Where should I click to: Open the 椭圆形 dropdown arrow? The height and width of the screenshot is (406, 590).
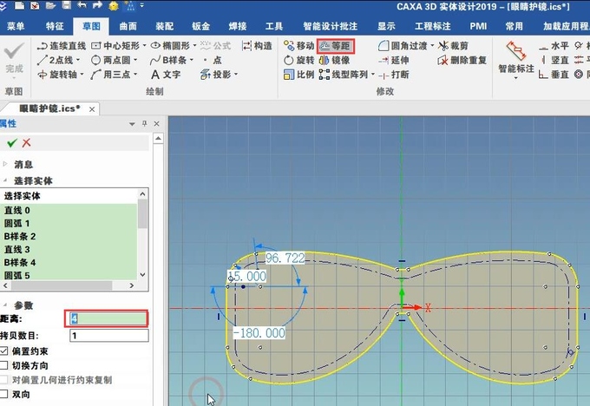point(194,46)
